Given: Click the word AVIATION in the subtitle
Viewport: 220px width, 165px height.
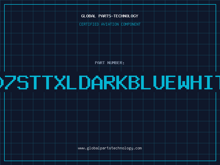Looking at the screenshot, I should (110, 24).
